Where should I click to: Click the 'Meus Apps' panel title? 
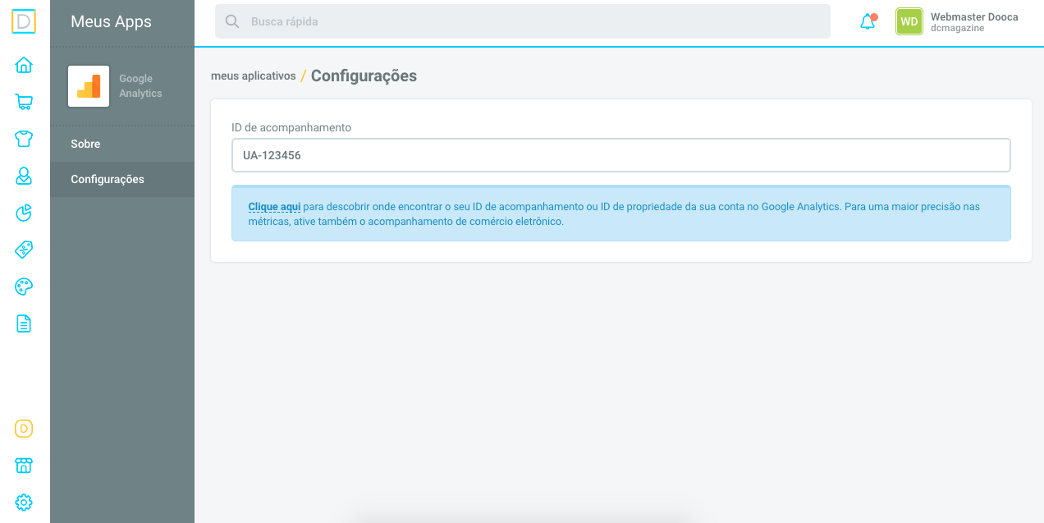(112, 22)
